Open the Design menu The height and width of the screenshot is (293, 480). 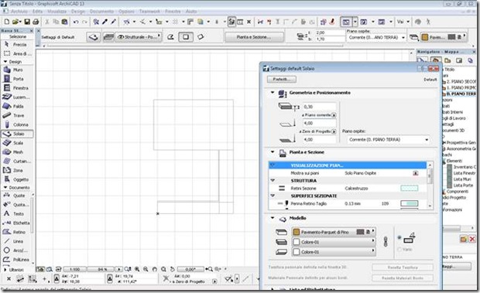pos(78,12)
